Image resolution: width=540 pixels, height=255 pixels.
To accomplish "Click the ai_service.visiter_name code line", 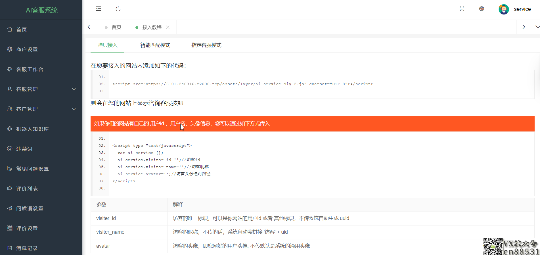I will pos(163,167).
